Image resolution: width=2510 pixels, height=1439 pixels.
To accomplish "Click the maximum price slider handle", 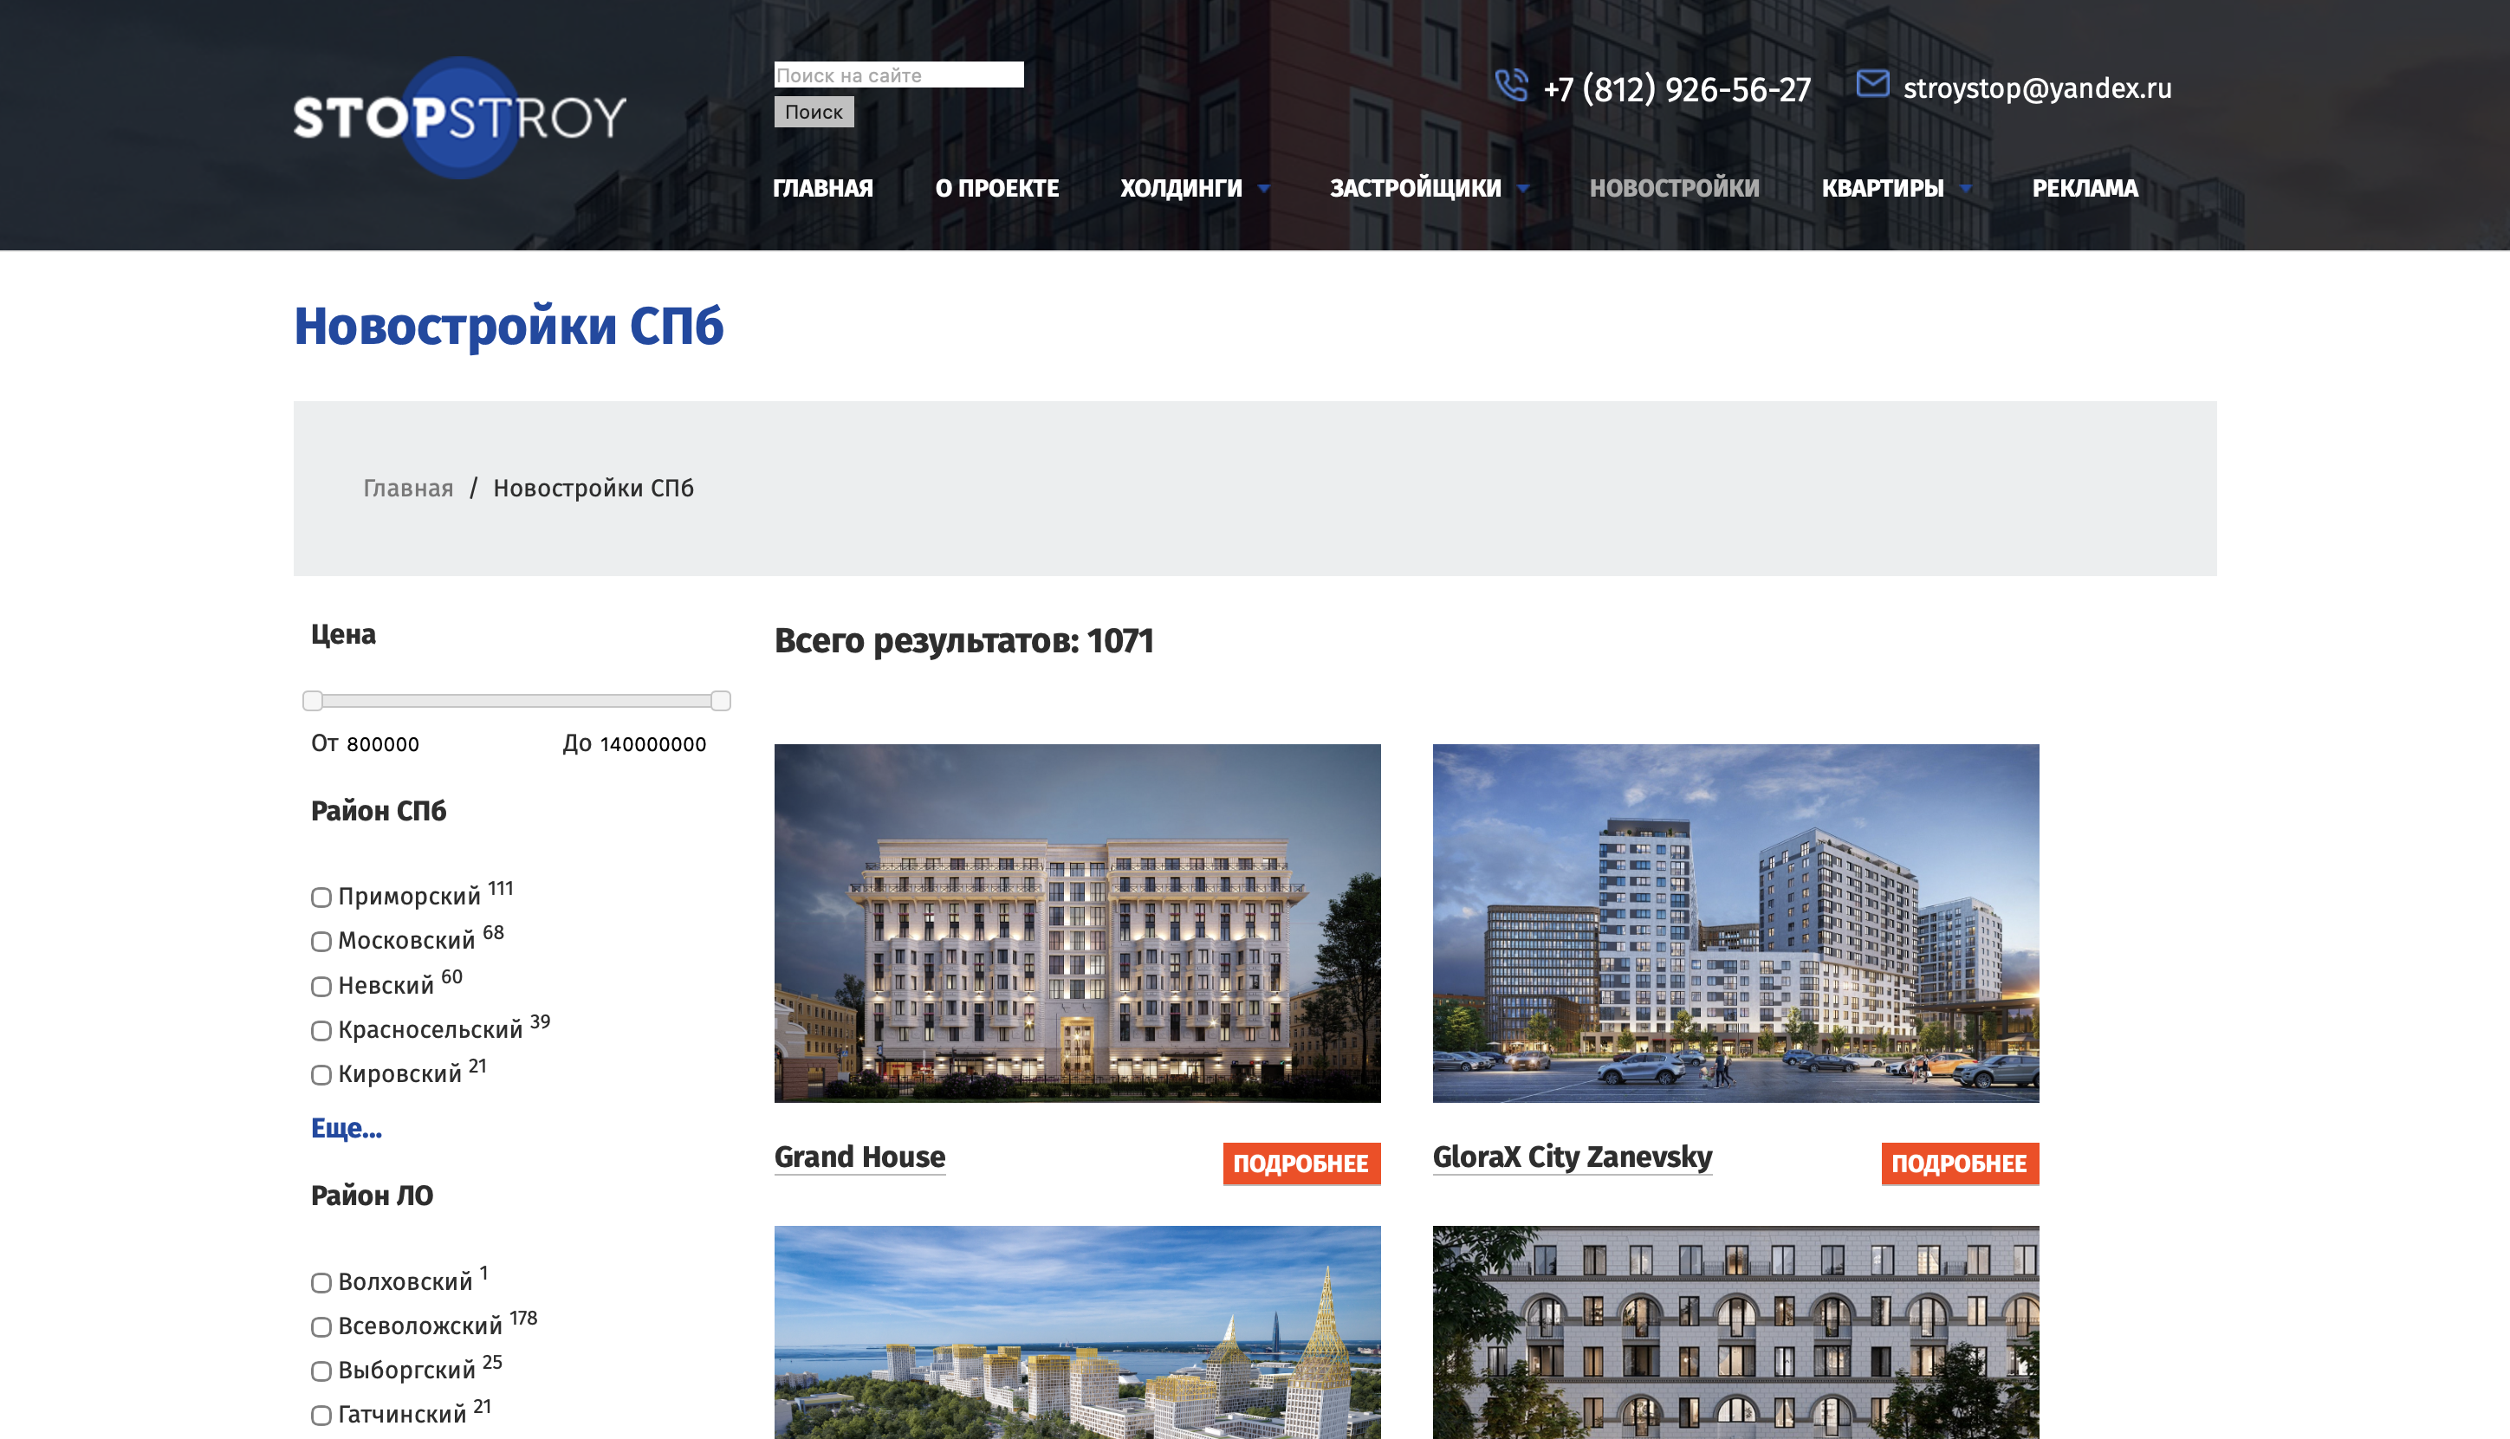I will [720, 701].
